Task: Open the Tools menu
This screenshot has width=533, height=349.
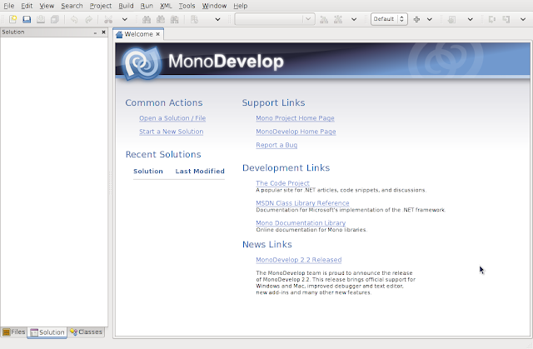Action: [x=187, y=6]
